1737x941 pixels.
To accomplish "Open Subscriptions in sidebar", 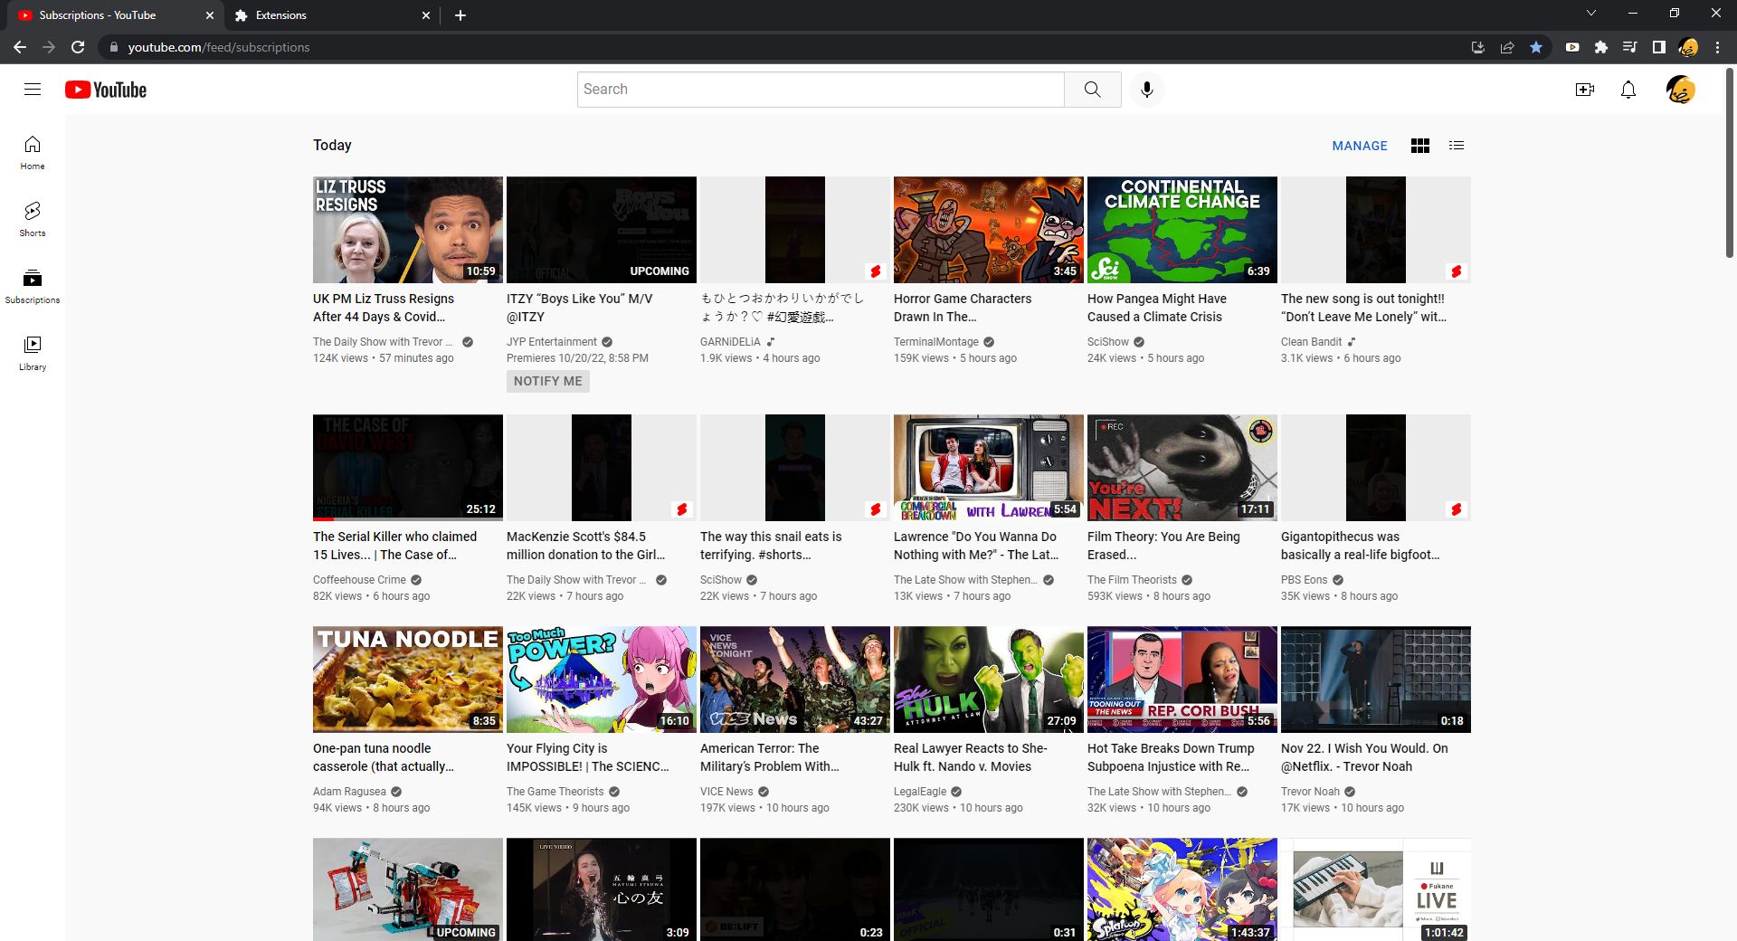I will (33, 286).
